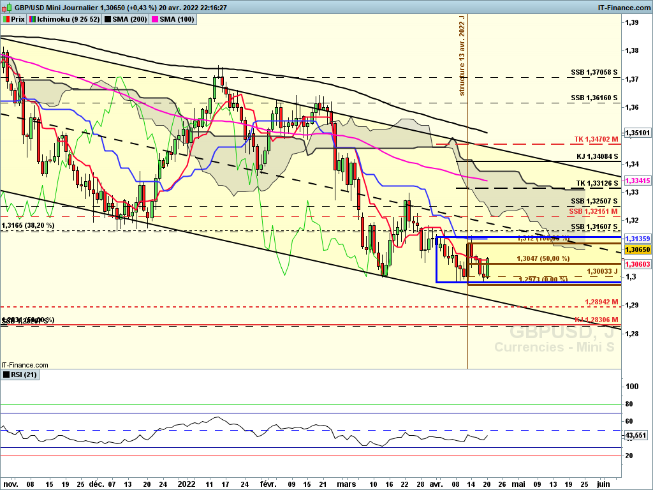Click the 1,35101 SMA 200 price label

636,133
